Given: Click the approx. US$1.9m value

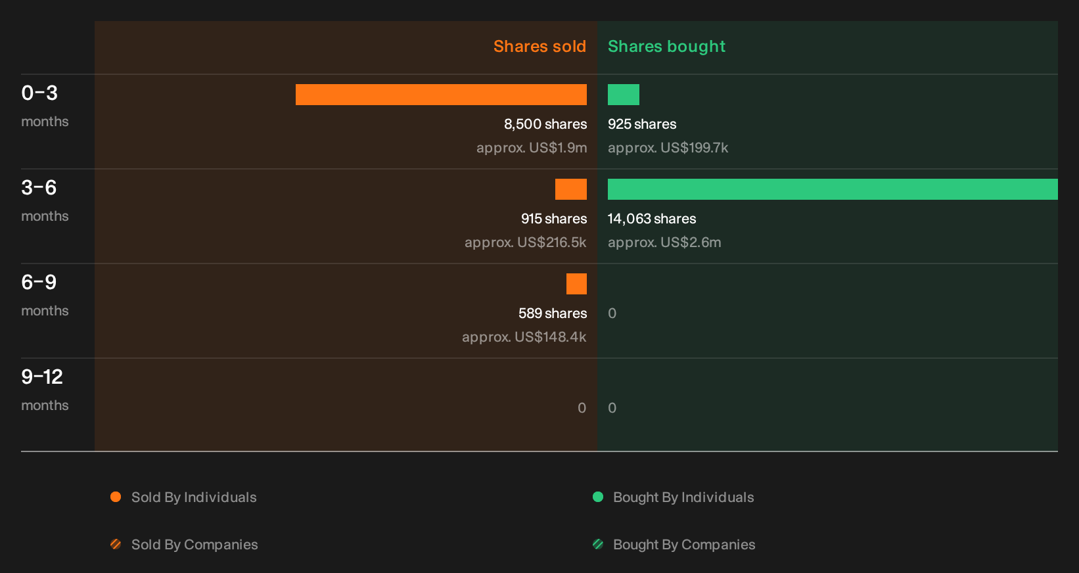Looking at the screenshot, I should 532,148.
